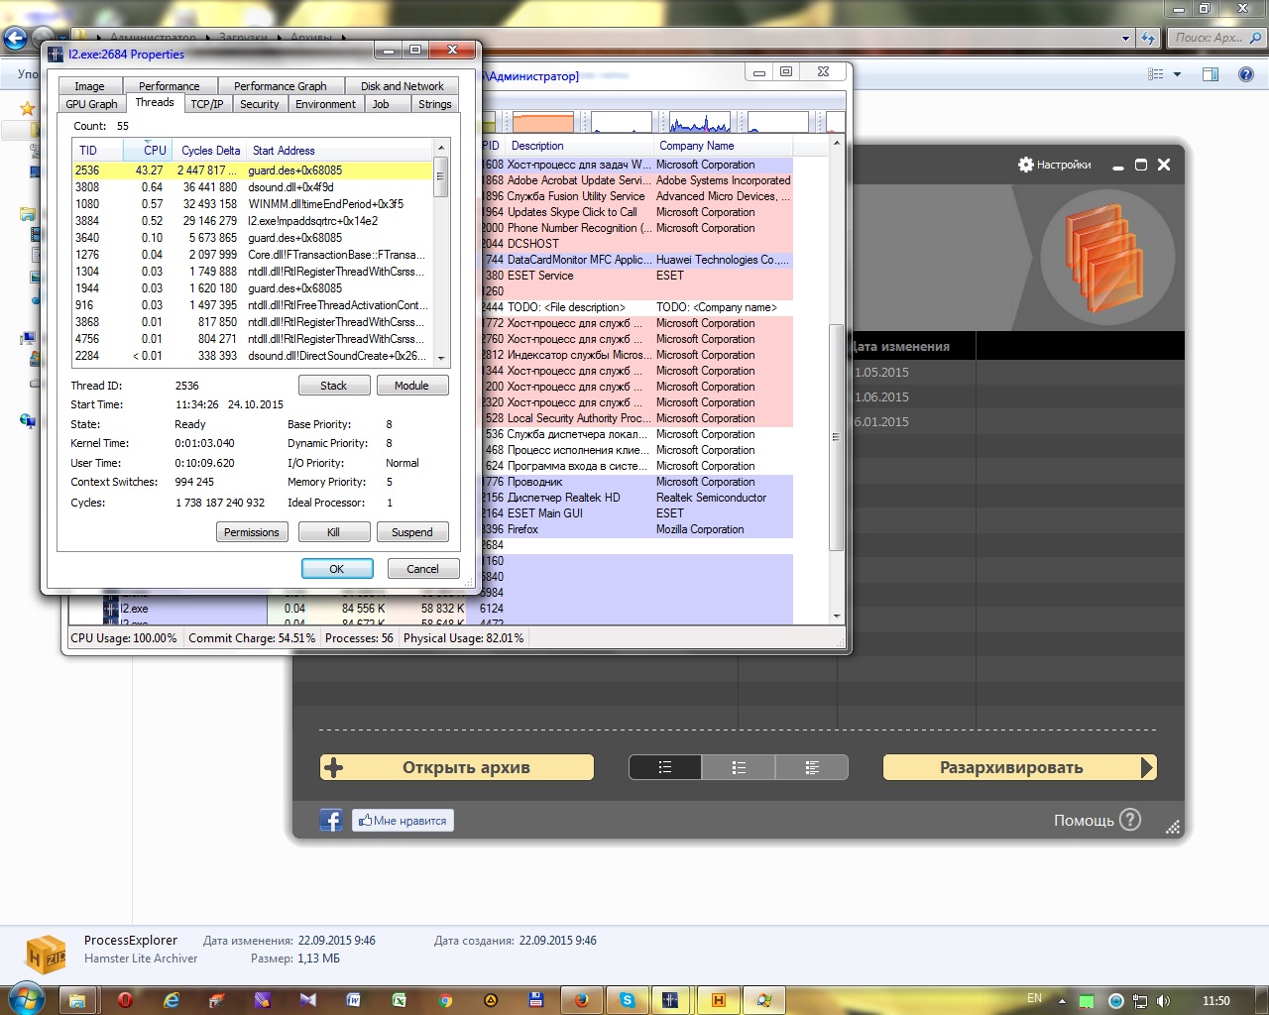Toggle the Explorer preview pane icon
The height and width of the screenshot is (1015, 1269).
tap(1211, 74)
